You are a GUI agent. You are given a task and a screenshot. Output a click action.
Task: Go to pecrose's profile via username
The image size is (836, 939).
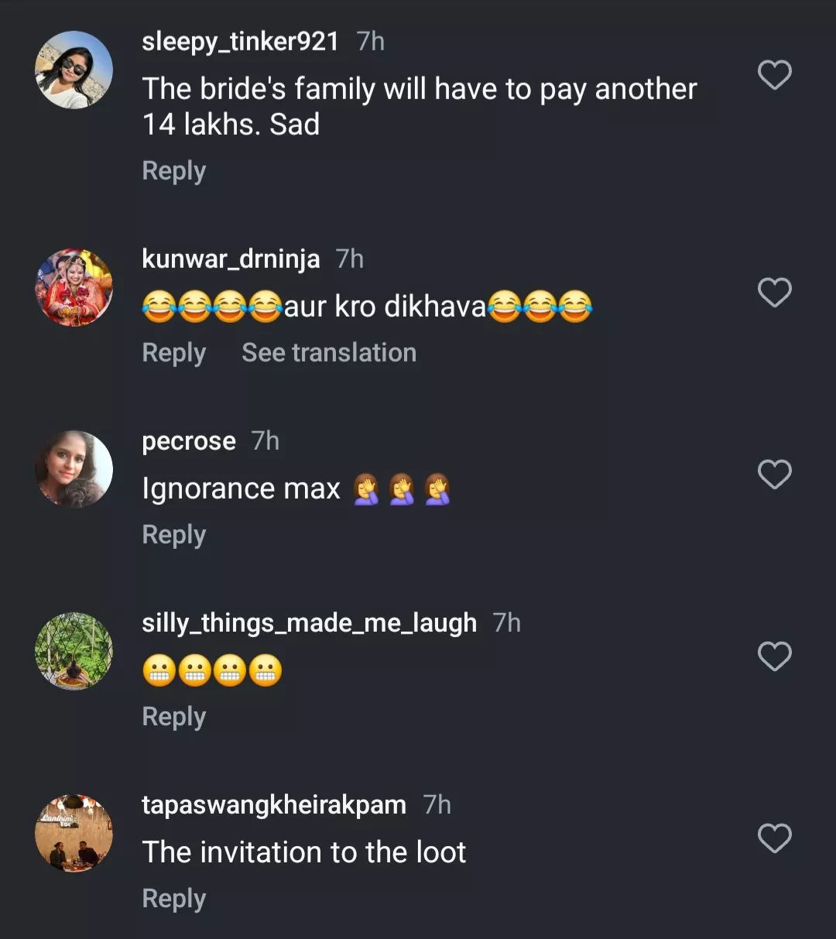pos(189,441)
